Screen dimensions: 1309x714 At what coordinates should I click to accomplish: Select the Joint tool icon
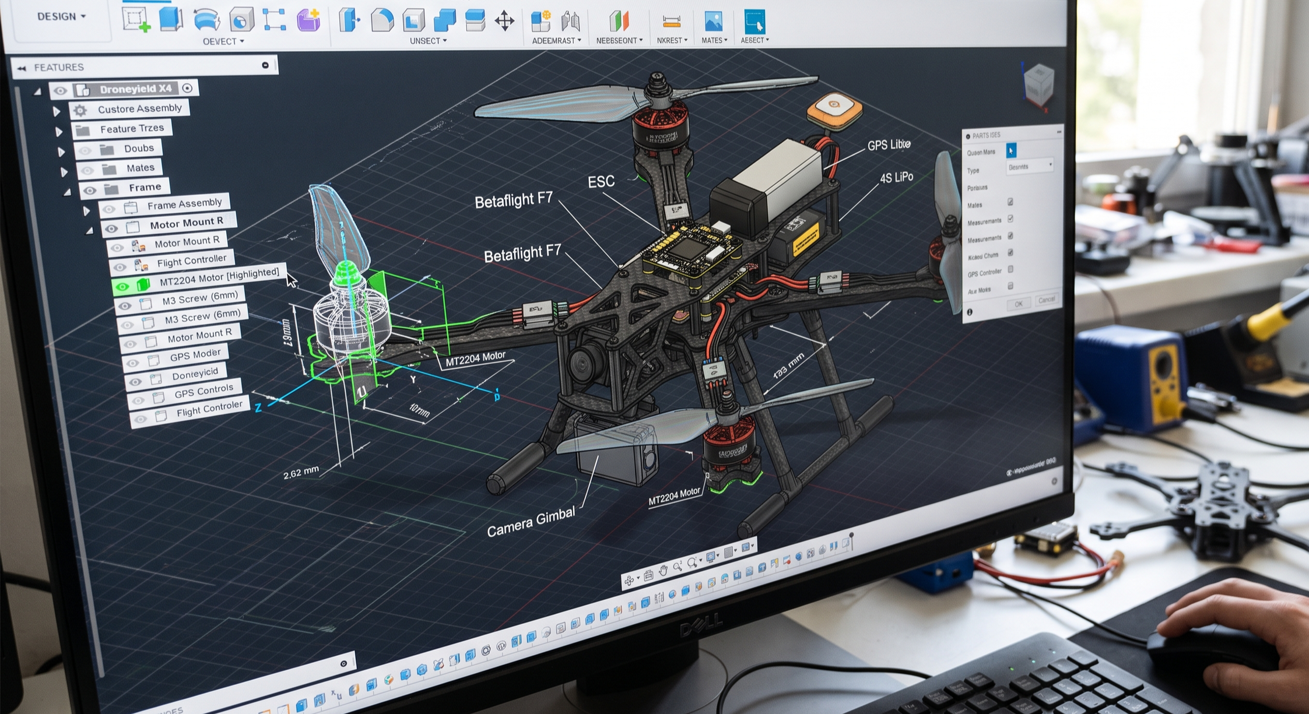570,22
